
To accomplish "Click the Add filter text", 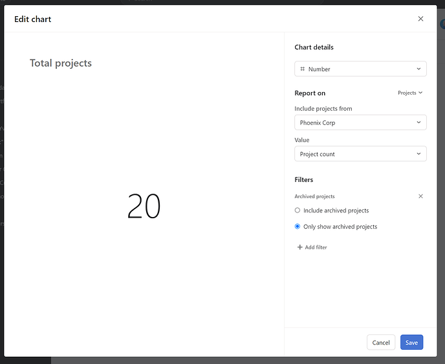I will click(x=316, y=247).
